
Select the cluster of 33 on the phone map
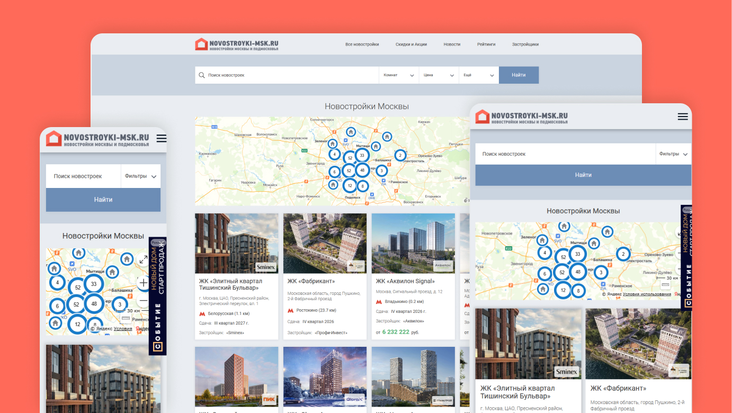coord(94,284)
